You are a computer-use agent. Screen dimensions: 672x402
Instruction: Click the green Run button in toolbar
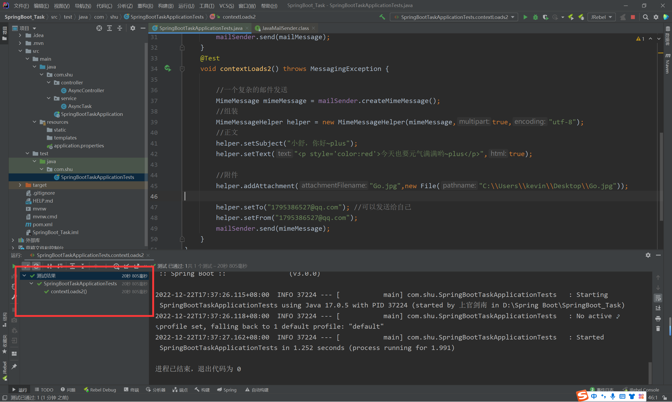point(525,17)
